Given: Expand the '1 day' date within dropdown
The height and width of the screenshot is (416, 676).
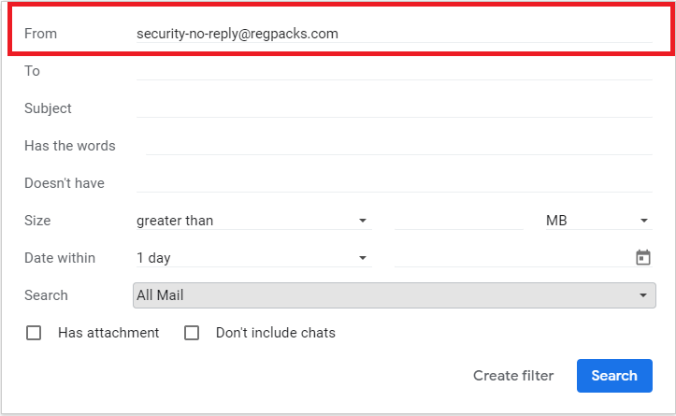Looking at the screenshot, I should (x=254, y=258).
